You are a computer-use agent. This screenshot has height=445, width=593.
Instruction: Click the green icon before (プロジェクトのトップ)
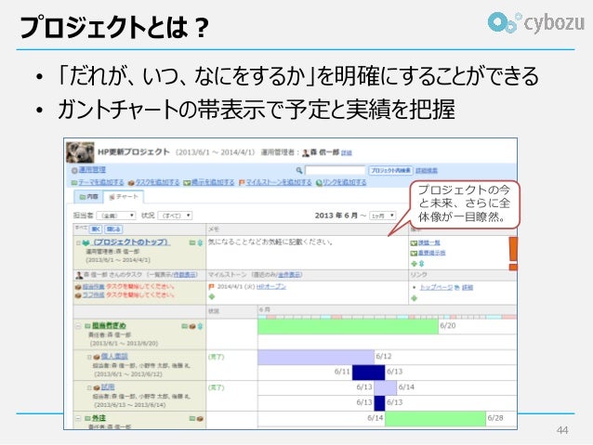click(86, 243)
